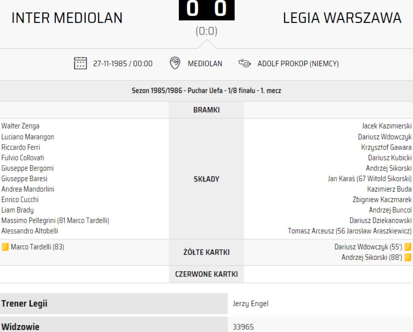This screenshot has width=413, height=332.
Task: Click the Żółte Kartki section header
Action: click(206, 252)
